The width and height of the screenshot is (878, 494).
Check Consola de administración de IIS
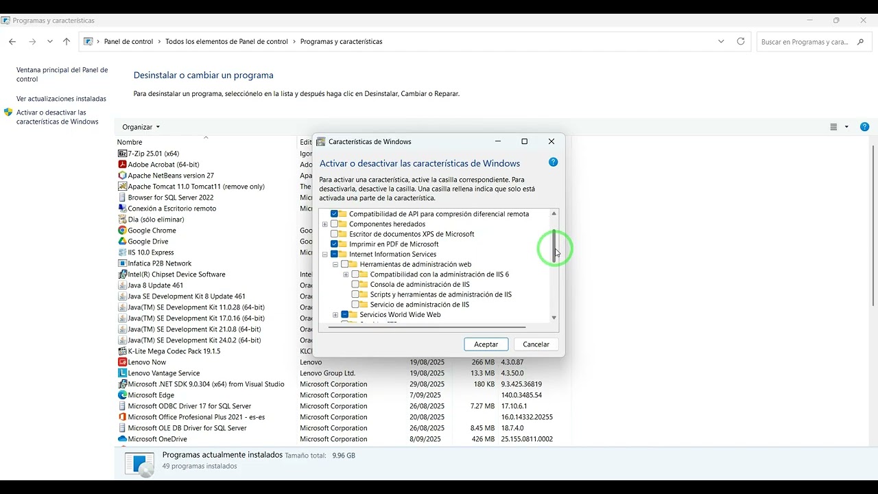coord(355,284)
